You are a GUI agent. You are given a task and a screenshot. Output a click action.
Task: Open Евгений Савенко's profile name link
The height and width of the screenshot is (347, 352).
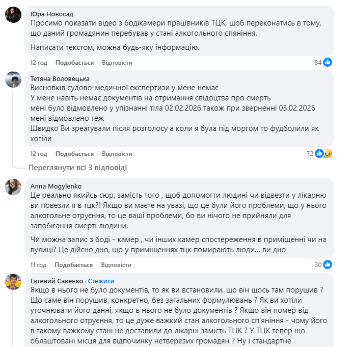pos(57,281)
